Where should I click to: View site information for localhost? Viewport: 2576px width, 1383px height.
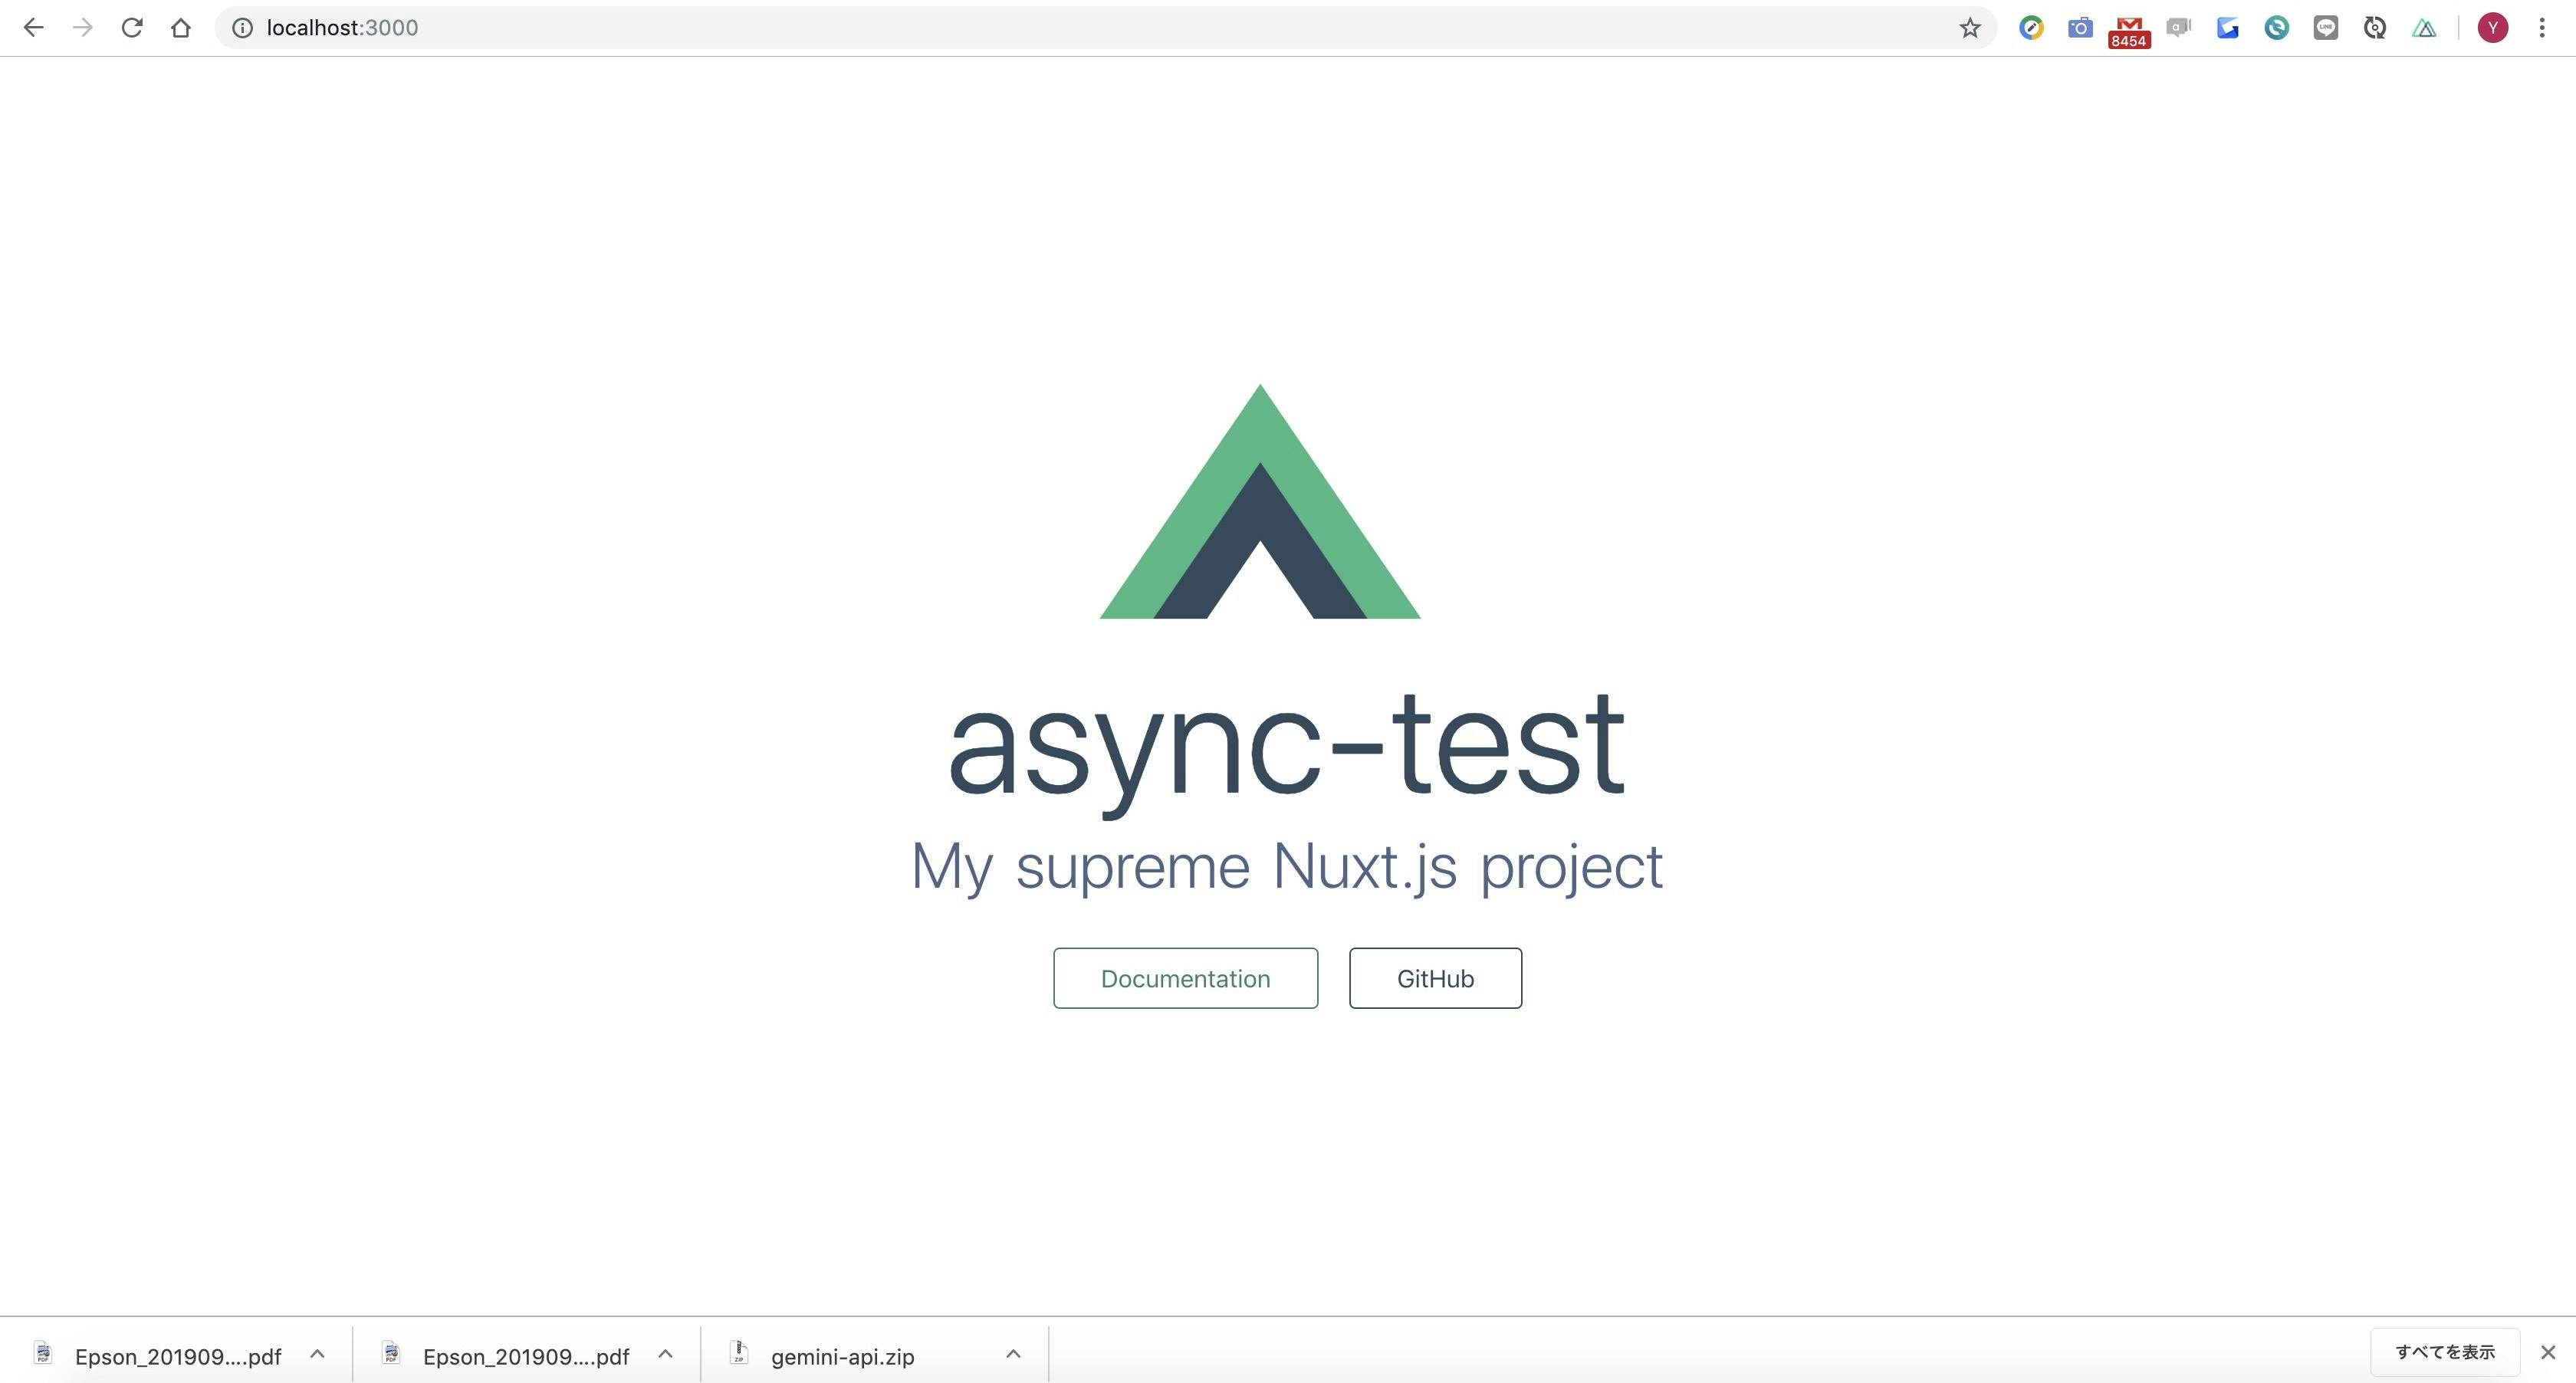click(x=242, y=28)
